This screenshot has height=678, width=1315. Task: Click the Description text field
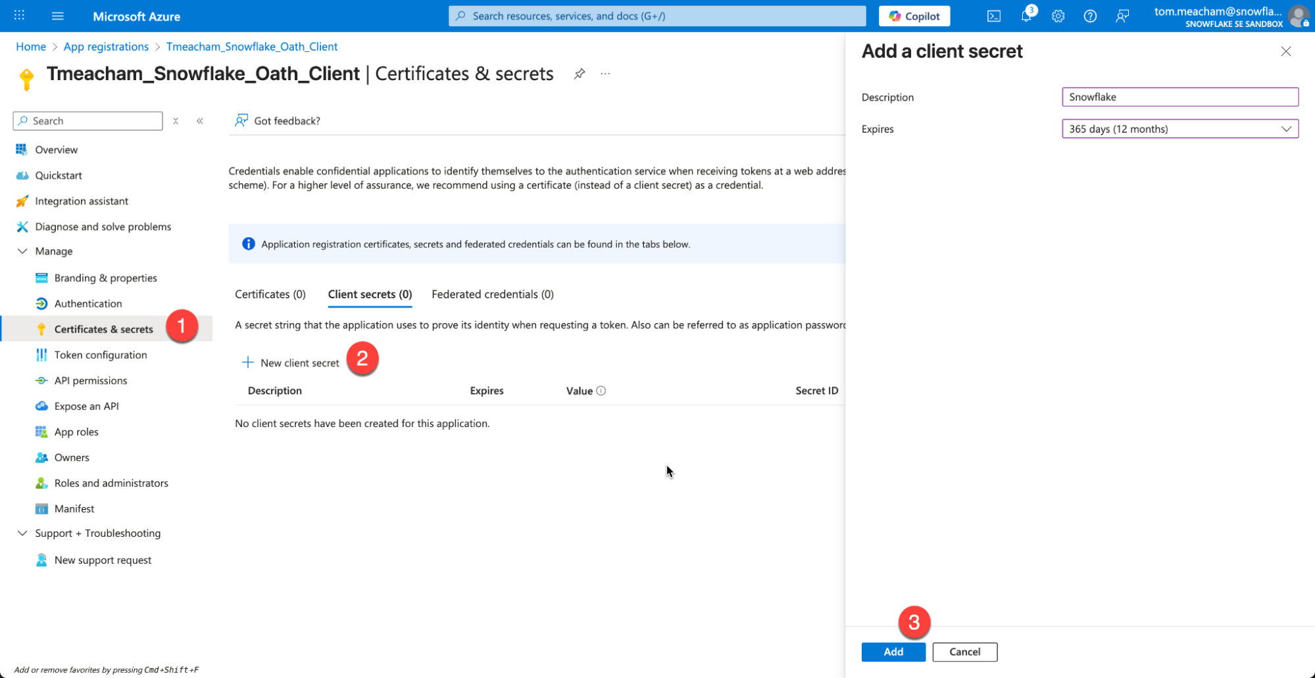point(1179,97)
